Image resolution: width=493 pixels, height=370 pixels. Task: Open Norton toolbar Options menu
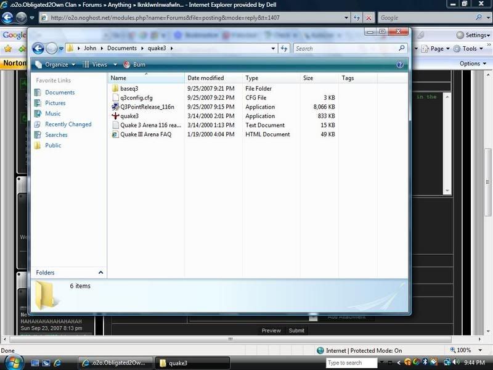[x=473, y=64]
